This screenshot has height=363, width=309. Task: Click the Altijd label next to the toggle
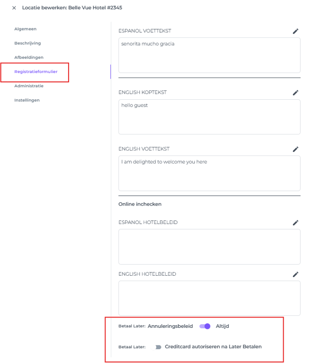(222, 326)
